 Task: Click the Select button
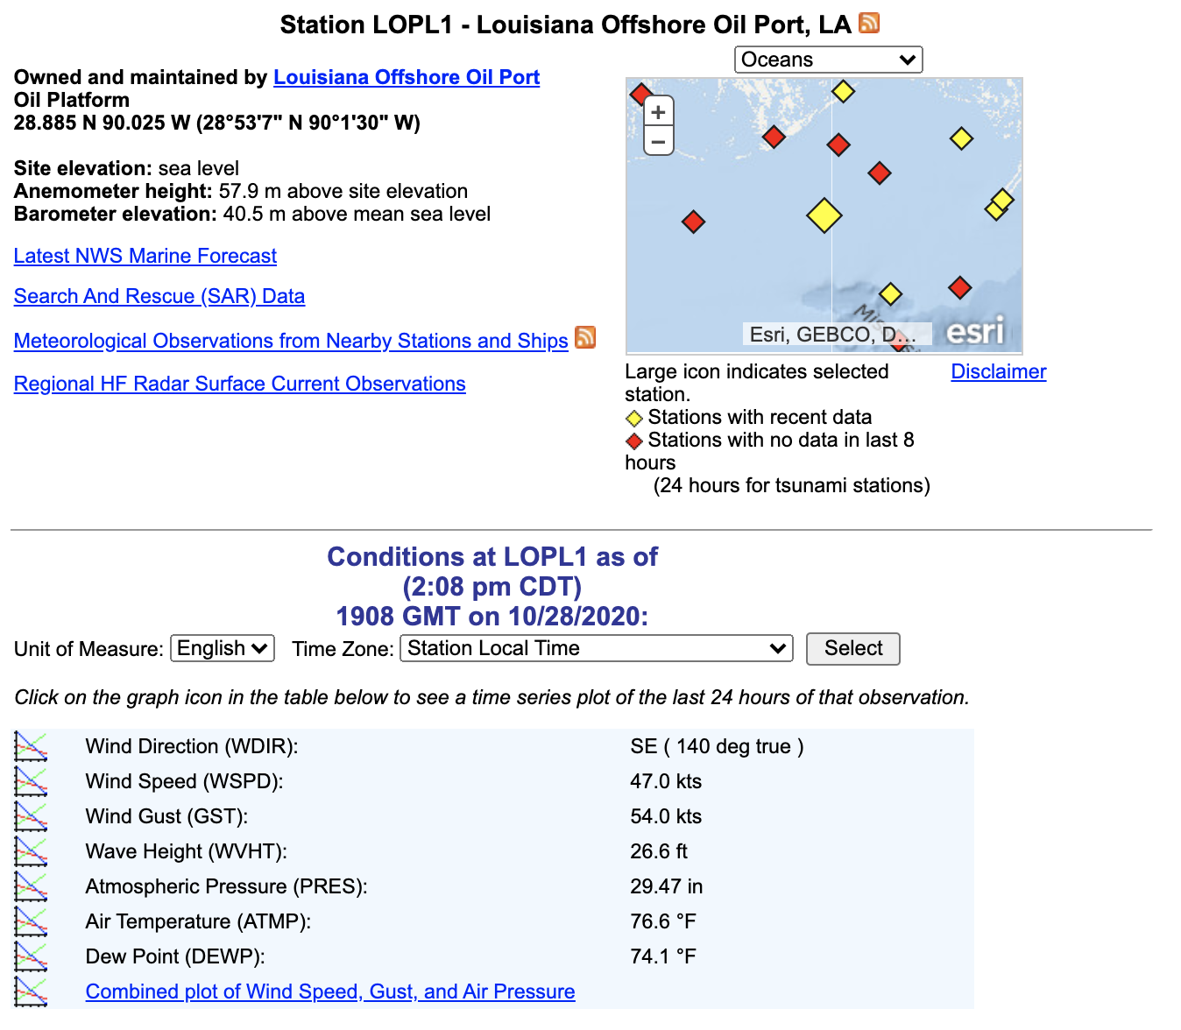(x=853, y=648)
